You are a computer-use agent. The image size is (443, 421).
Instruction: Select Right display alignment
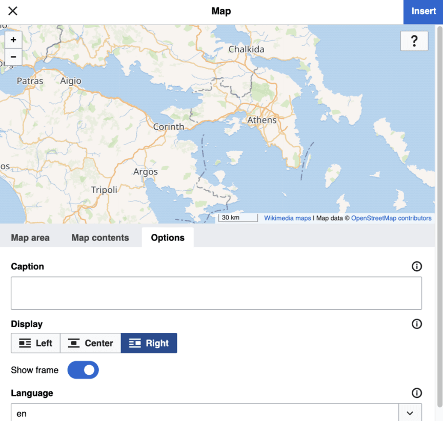click(x=149, y=343)
